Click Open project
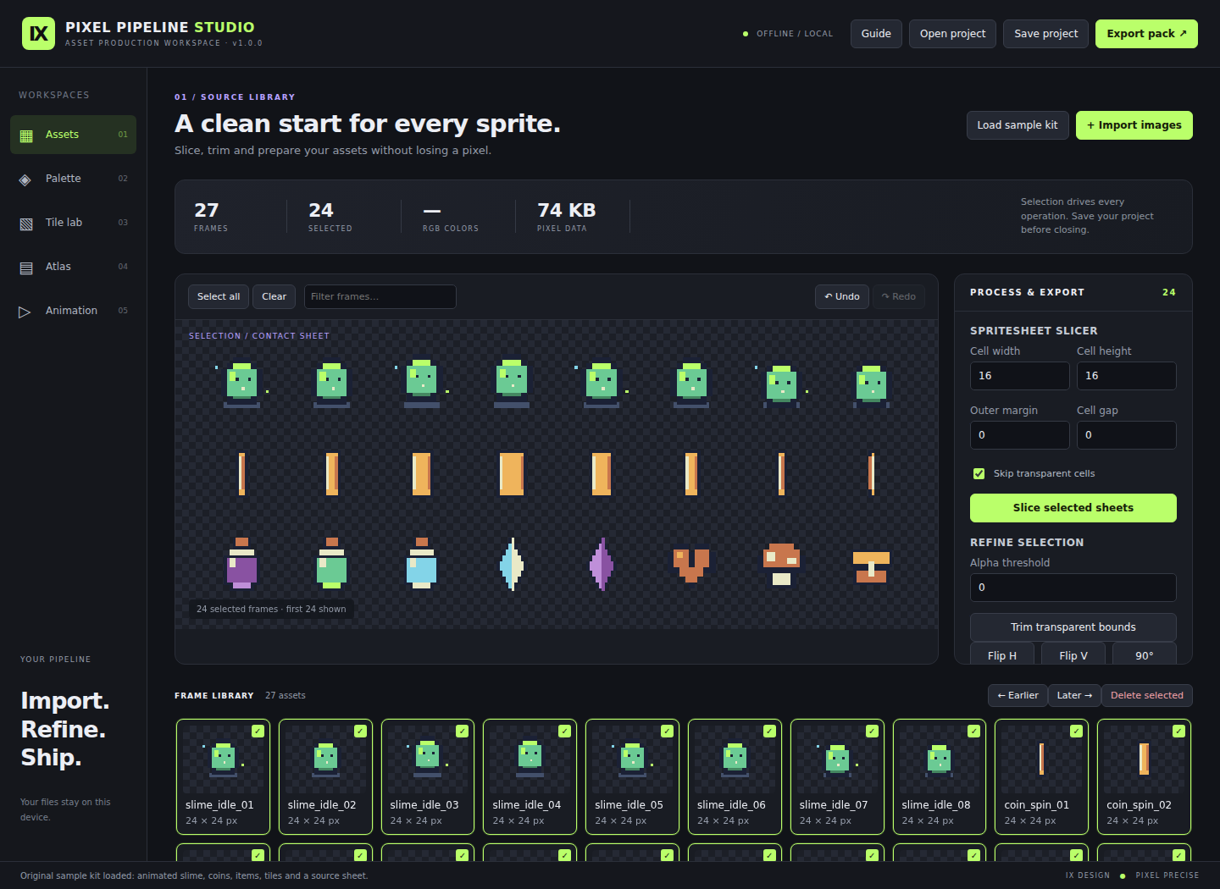This screenshot has width=1220, height=889. click(952, 34)
